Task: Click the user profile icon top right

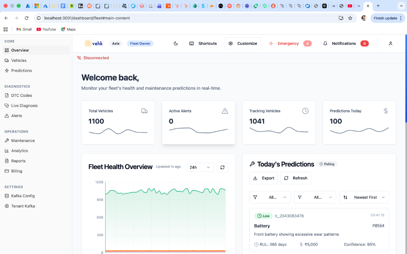Action: coord(390,43)
